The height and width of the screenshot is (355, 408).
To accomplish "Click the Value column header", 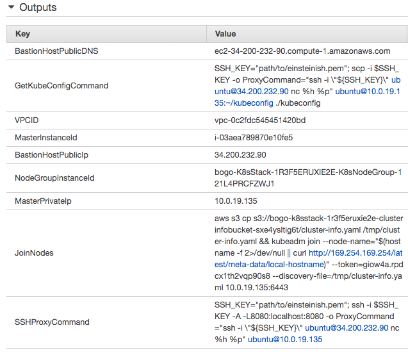I will (225, 34).
